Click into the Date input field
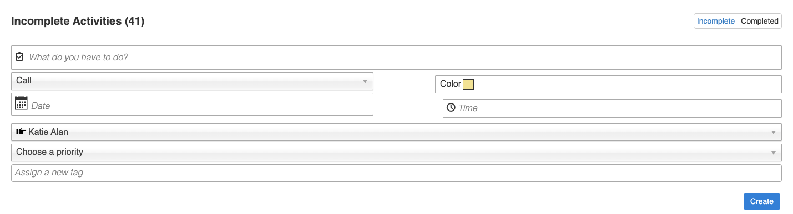 point(192,104)
